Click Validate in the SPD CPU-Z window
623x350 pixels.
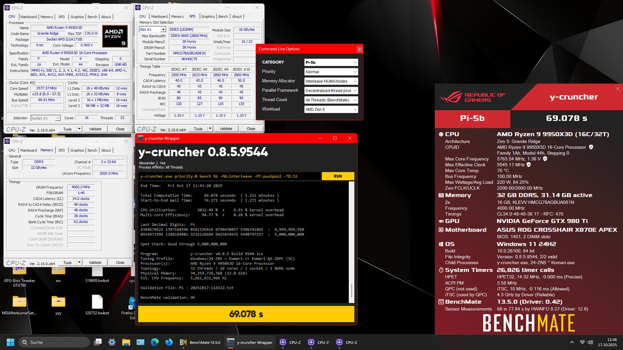226,129
